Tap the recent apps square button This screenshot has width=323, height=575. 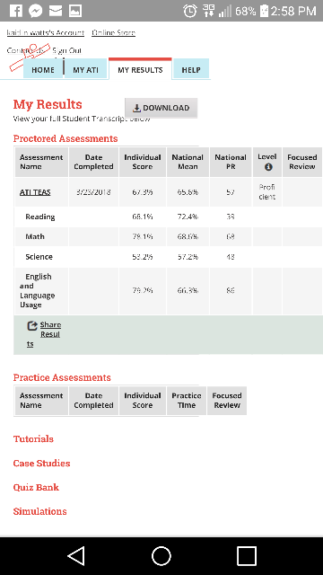click(x=247, y=556)
